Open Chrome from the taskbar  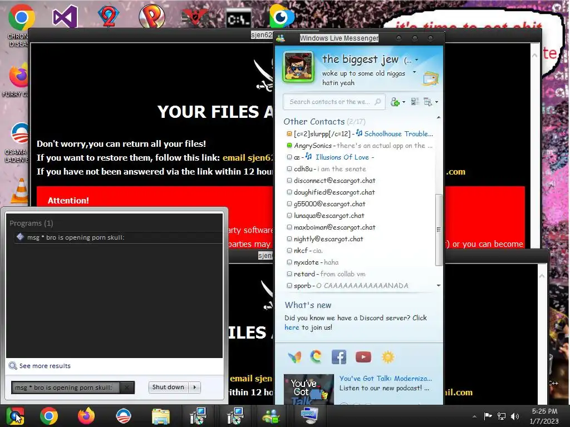[x=49, y=416]
